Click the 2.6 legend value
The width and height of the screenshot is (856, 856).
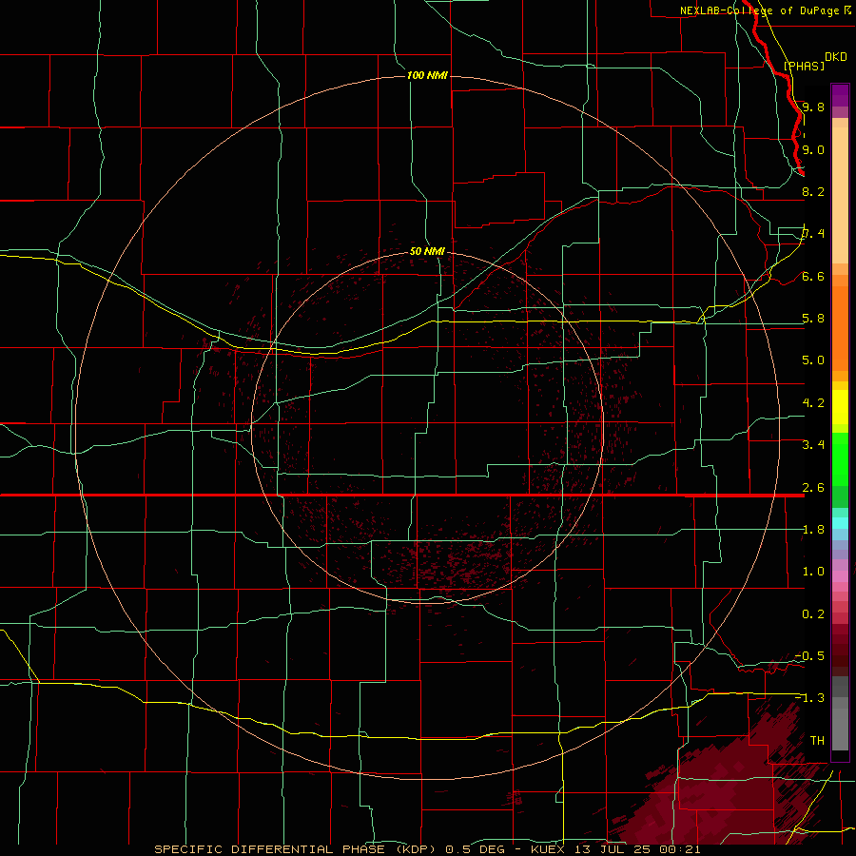(813, 488)
